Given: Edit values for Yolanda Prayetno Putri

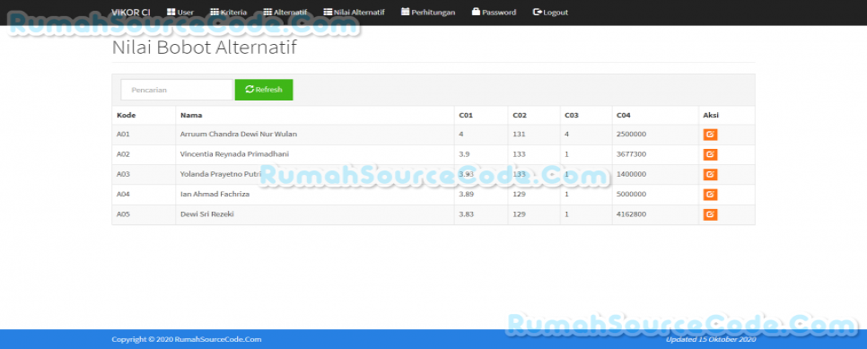Looking at the screenshot, I should pyautogui.click(x=710, y=174).
